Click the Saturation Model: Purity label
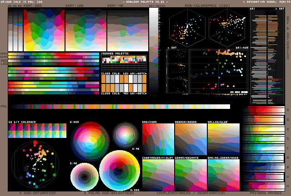This screenshot has width=291, height=196. click(x=266, y=2)
